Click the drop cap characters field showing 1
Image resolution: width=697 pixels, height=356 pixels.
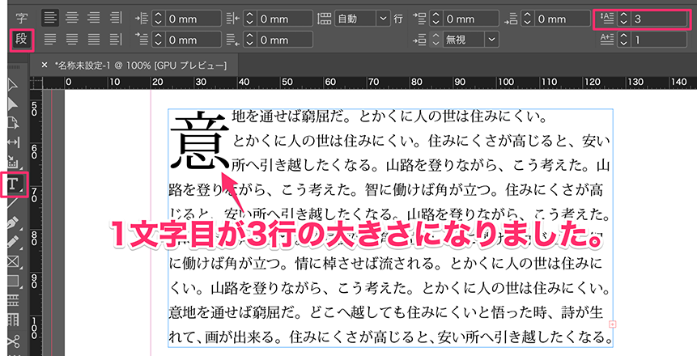click(x=658, y=40)
